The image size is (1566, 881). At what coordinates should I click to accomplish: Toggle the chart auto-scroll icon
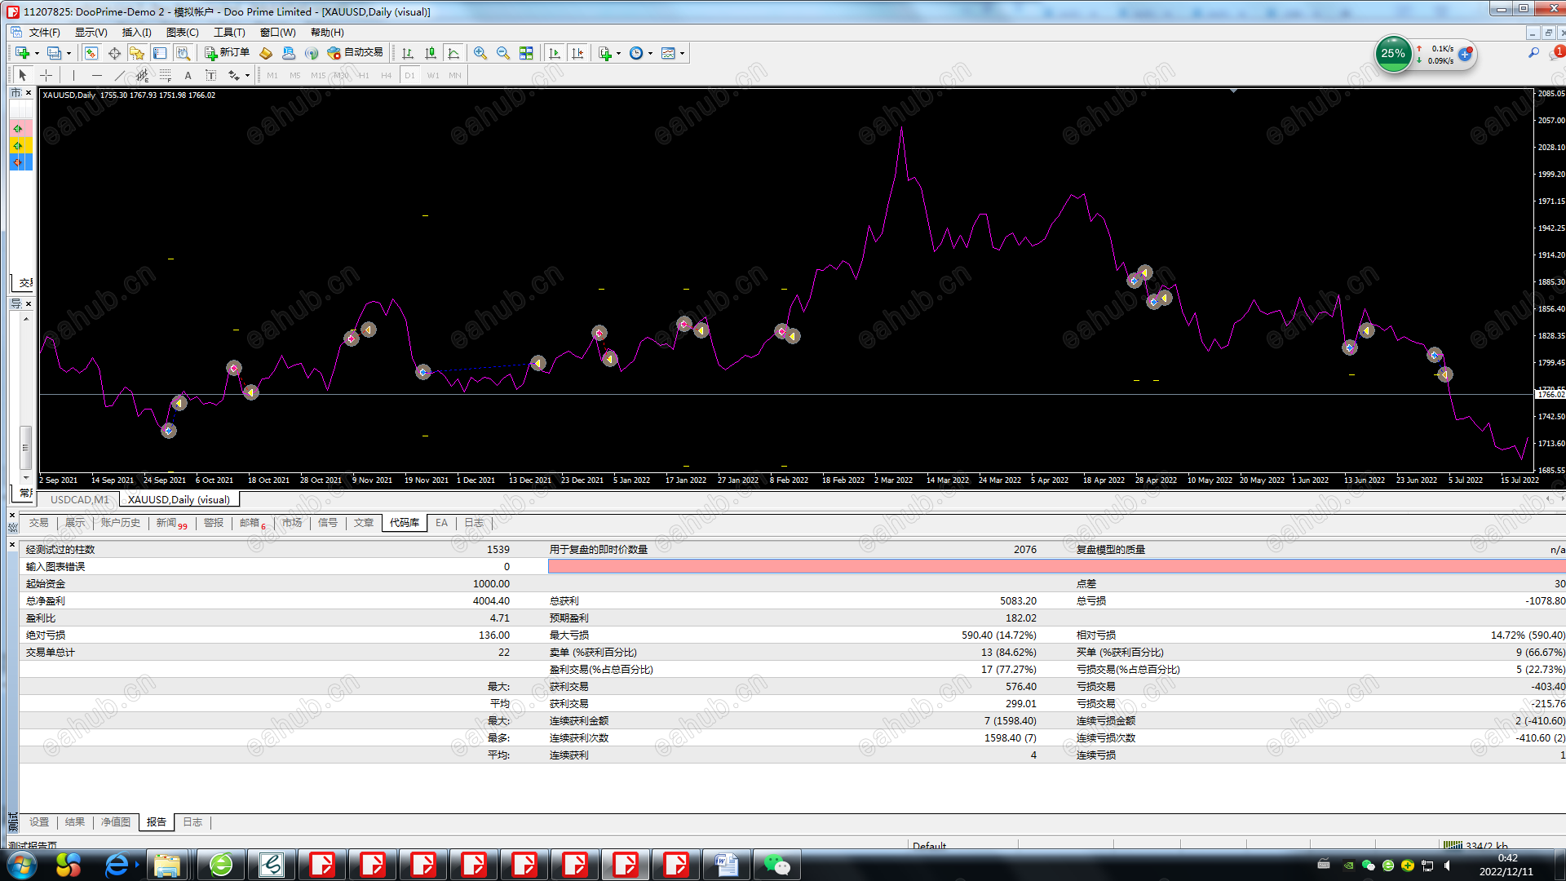[x=555, y=53]
